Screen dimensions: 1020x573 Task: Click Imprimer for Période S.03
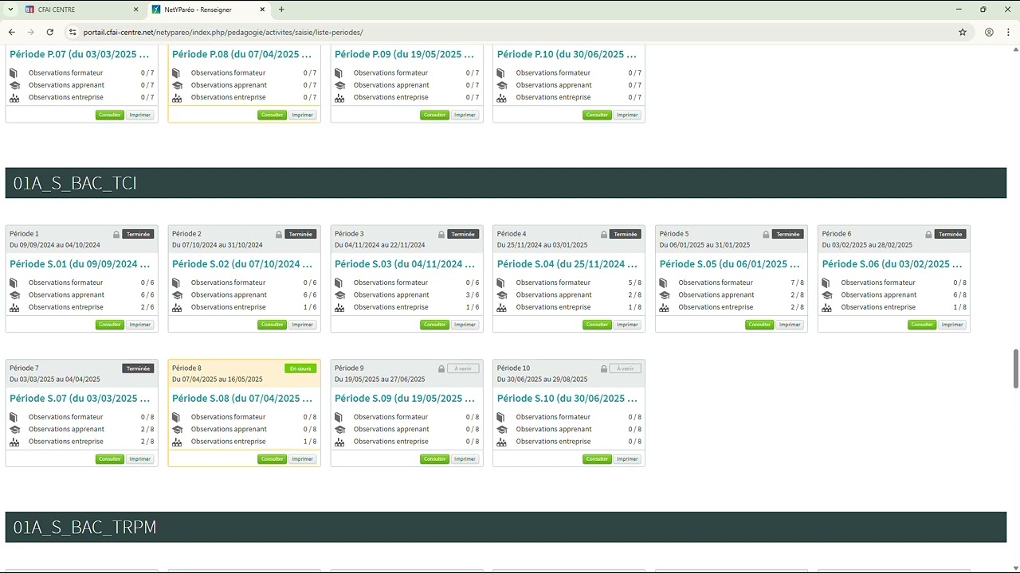(465, 325)
